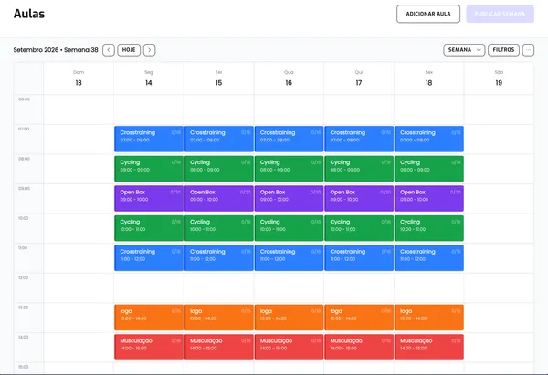548x375 pixels.
Task: Select Saturday 19 column header
Action: click(499, 78)
